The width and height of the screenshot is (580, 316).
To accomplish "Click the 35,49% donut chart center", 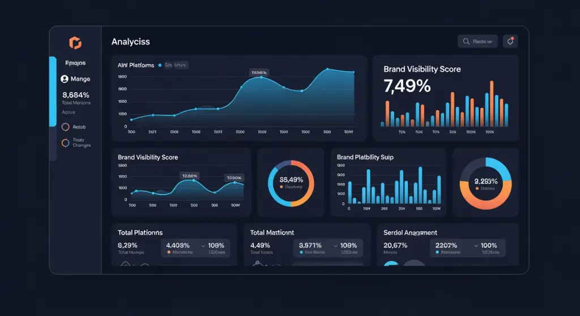I will (291, 183).
